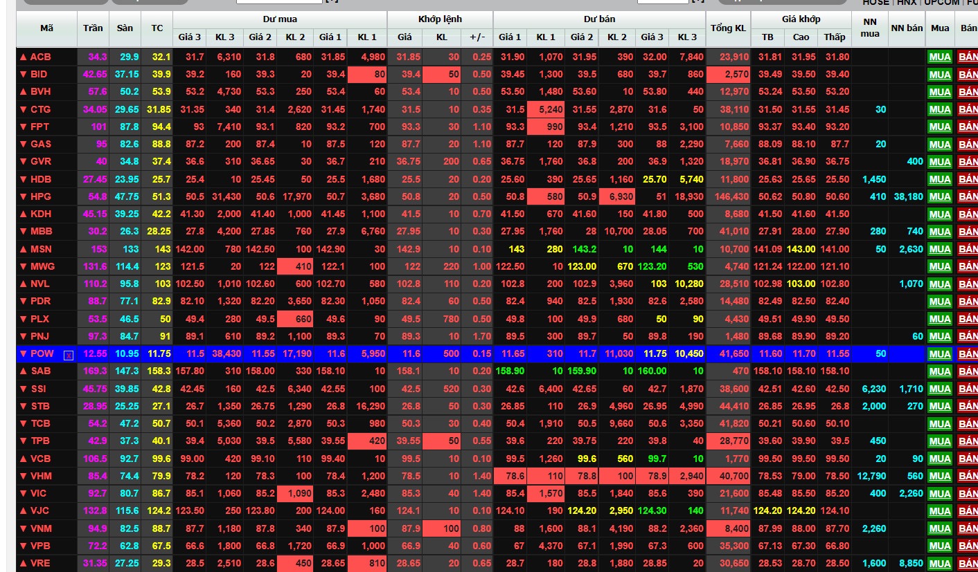The image size is (978, 572).
Task: Switch to the HNX exchange tab
Action: pos(906,3)
